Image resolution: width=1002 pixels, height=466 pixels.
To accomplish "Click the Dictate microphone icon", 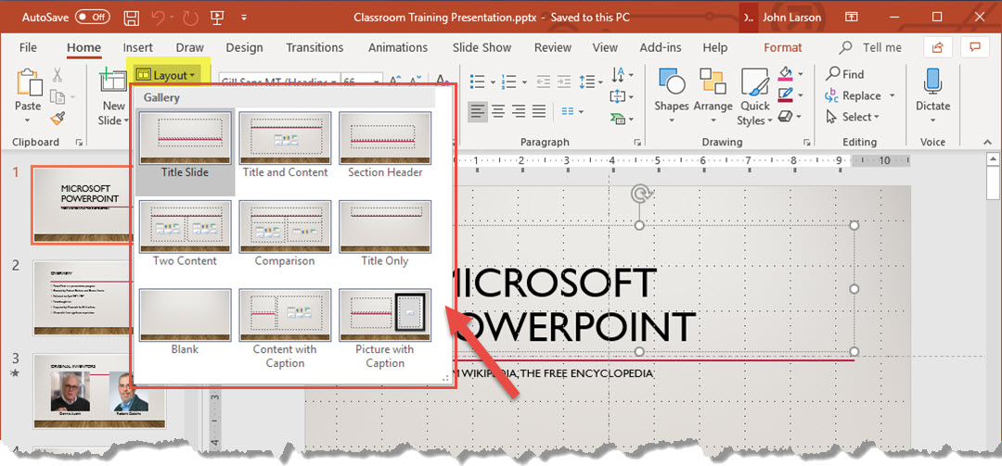I will [x=932, y=91].
